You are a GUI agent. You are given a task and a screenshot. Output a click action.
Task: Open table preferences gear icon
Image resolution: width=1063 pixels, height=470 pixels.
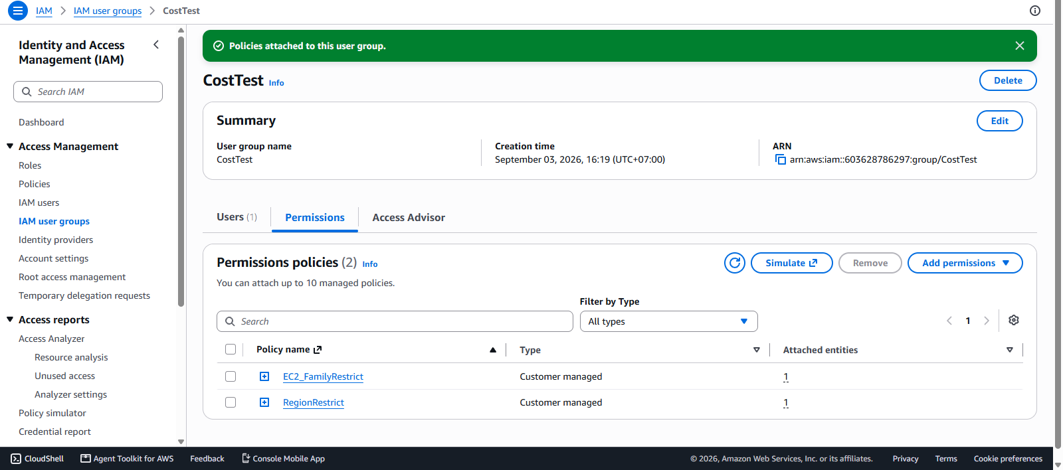[1014, 321]
